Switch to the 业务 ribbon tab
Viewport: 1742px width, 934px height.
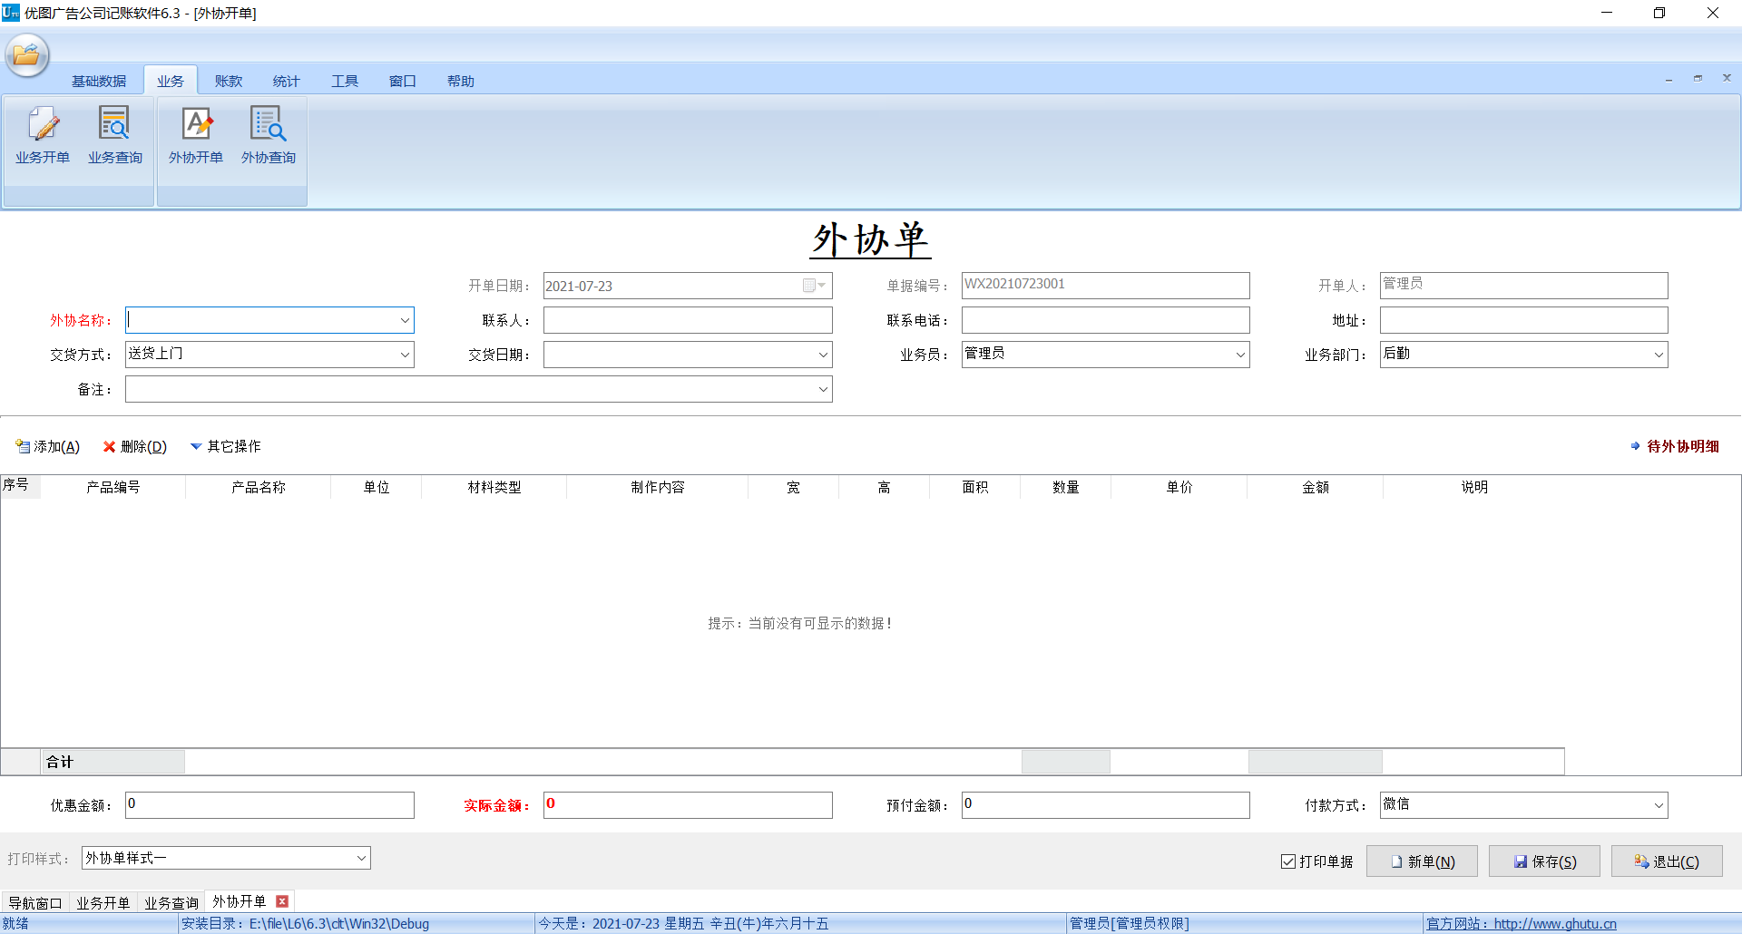tap(171, 81)
